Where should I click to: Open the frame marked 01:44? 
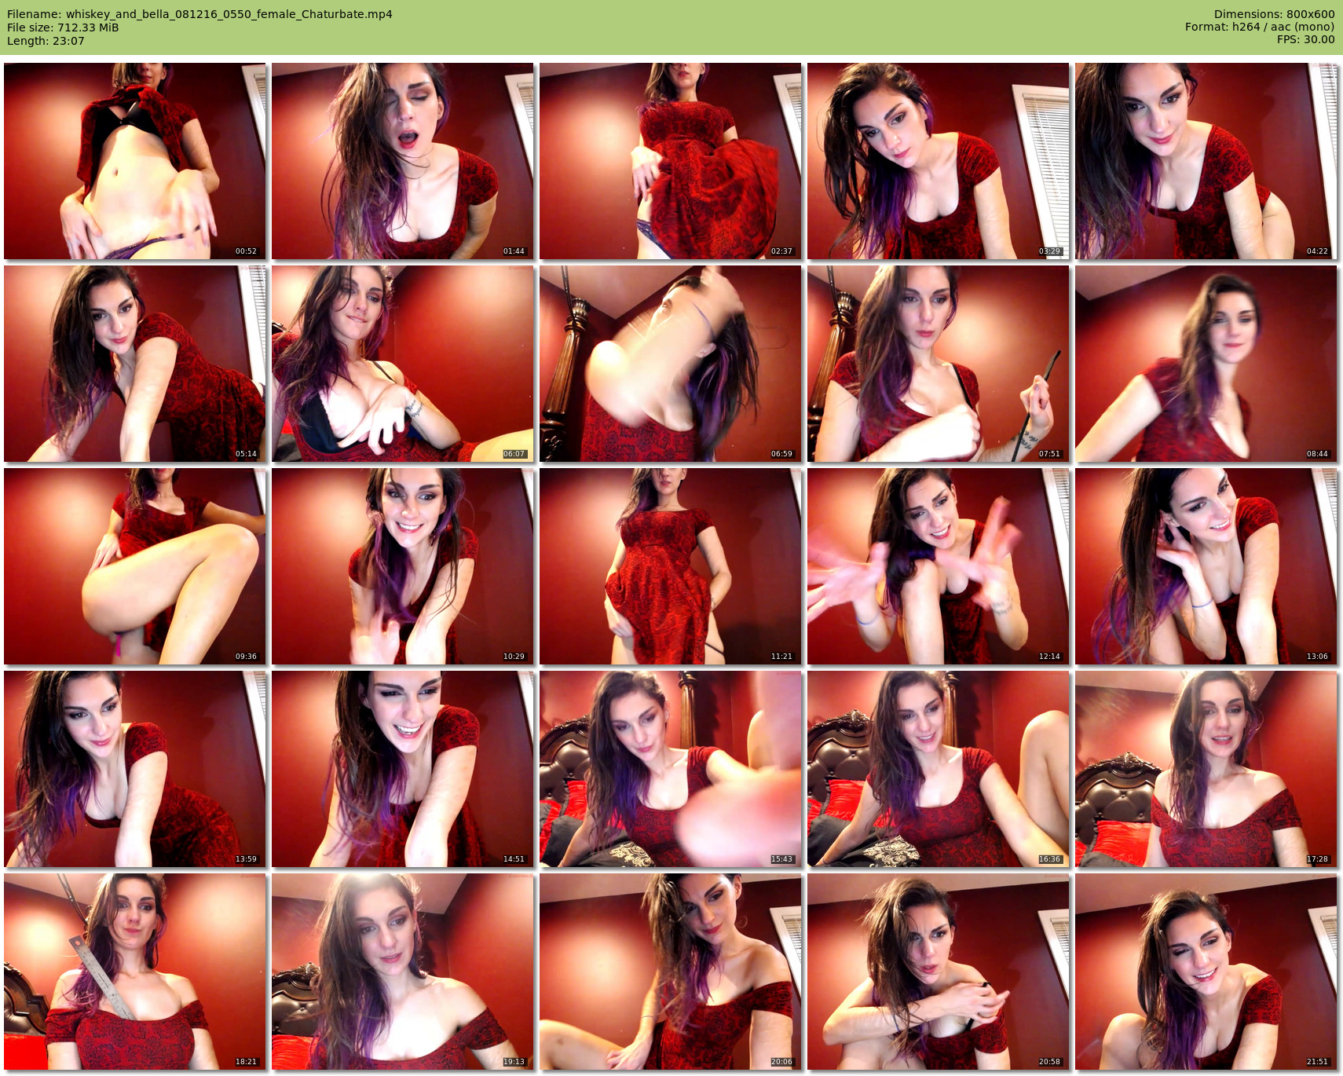click(402, 161)
